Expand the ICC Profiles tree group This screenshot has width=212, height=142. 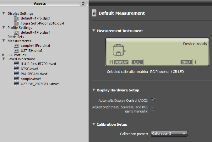click(x=3, y=55)
